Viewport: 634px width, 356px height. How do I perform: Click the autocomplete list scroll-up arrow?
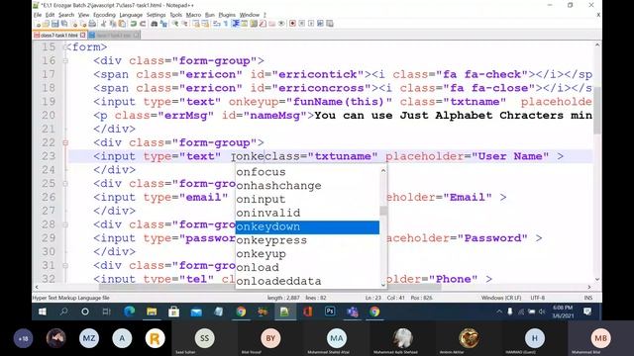(x=383, y=170)
